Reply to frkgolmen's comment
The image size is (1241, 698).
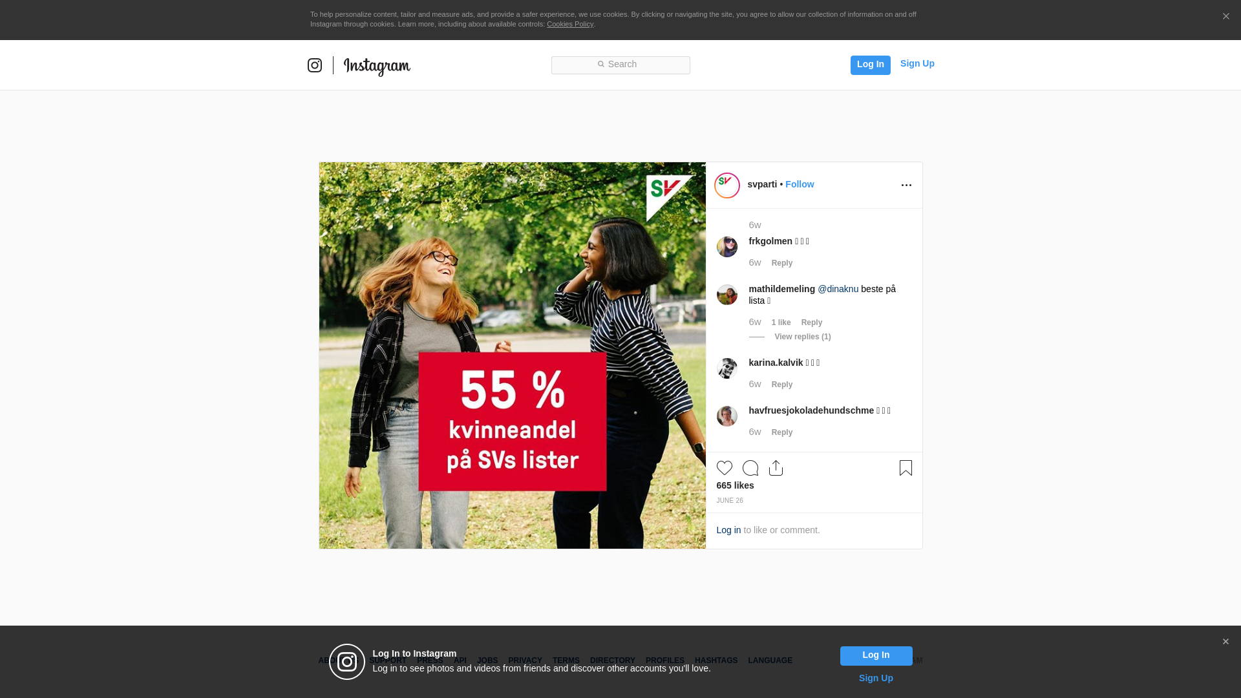tap(782, 263)
